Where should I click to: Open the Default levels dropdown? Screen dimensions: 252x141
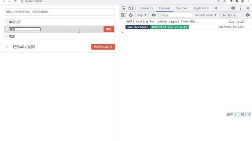point(206,15)
